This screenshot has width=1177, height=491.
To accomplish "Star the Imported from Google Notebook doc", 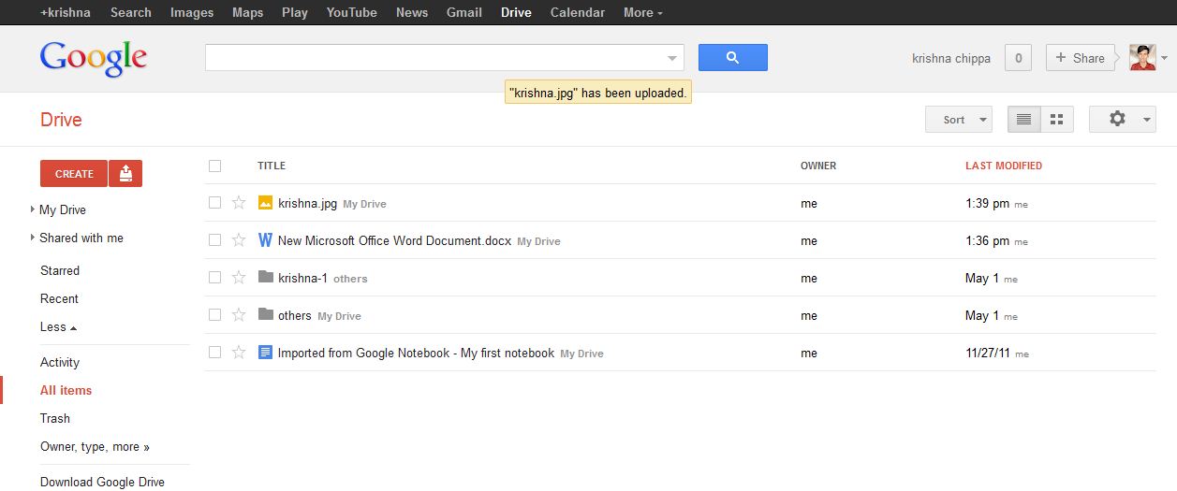I will 239,353.
